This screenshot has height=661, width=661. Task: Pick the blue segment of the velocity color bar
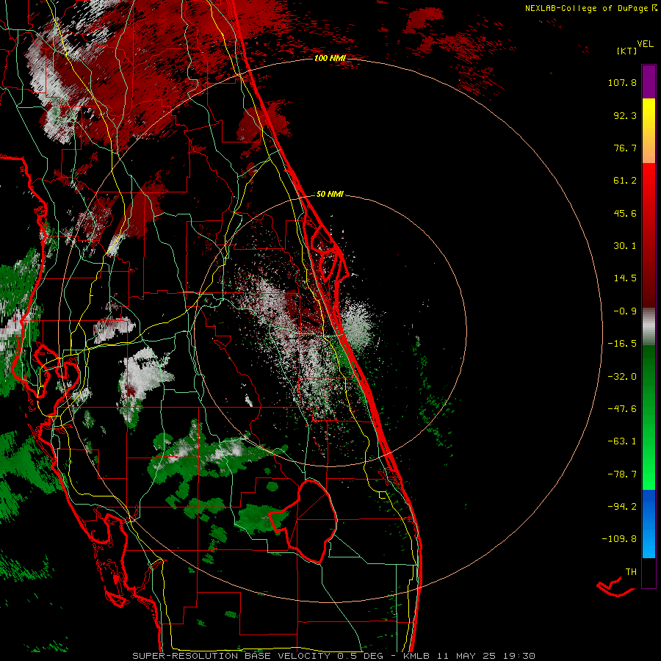(x=649, y=524)
